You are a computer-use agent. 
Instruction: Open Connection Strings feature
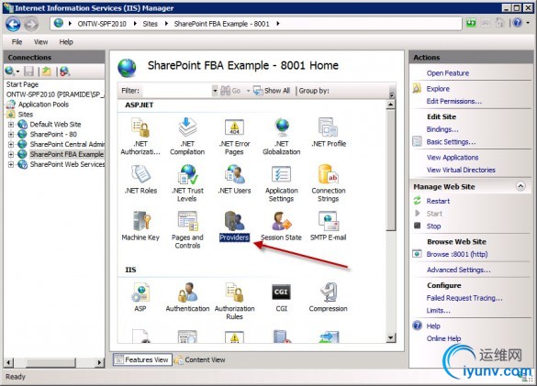[x=329, y=183]
